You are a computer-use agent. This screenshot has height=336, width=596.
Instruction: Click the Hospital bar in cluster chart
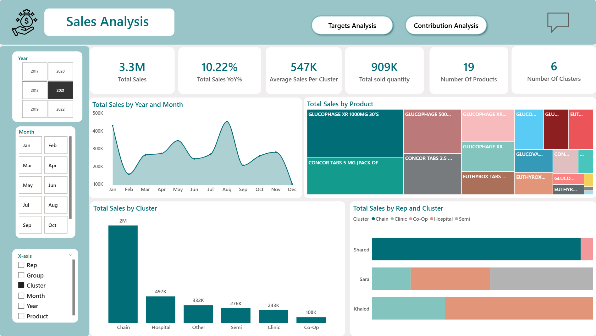click(161, 310)
